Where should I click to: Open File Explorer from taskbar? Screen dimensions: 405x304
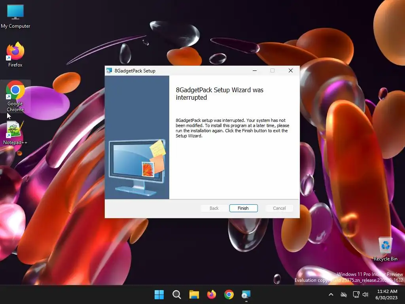click(194, 294)
